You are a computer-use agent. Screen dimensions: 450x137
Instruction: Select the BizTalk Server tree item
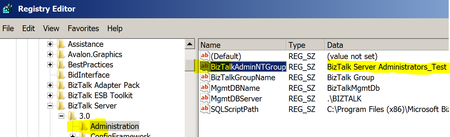pyautogui.click(x=92, y=106)
